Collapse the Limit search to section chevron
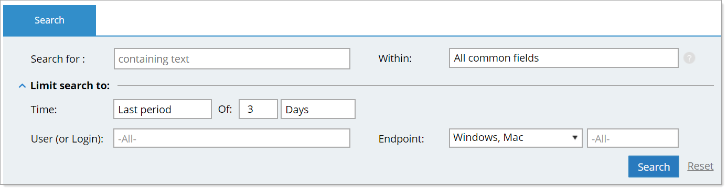The height and width of the screenshot is (190, 727). pos(22,86)
